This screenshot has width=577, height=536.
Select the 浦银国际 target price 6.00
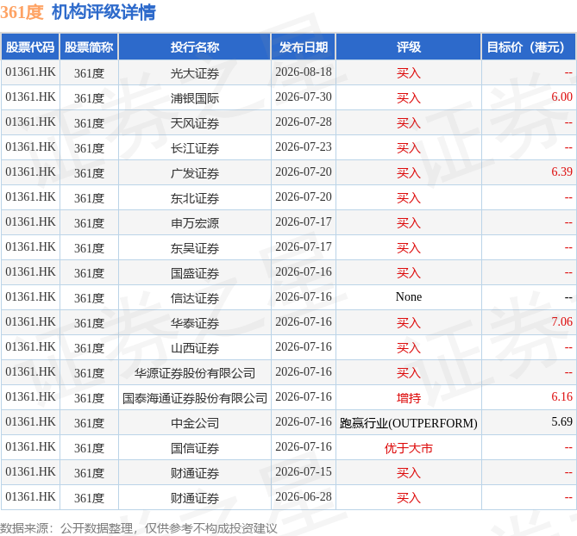coord(561,97)
